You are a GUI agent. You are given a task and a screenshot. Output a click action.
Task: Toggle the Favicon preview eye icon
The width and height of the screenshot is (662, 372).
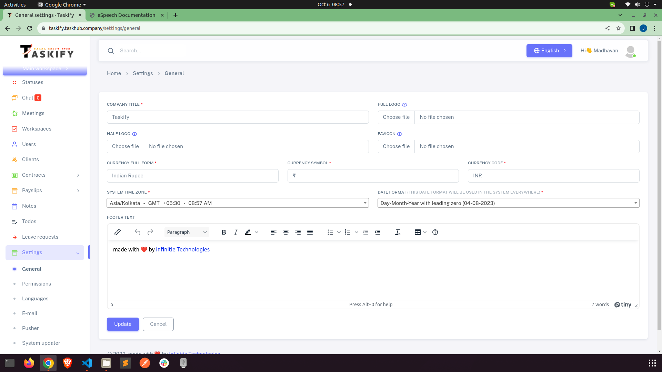[x=400, y=134]
